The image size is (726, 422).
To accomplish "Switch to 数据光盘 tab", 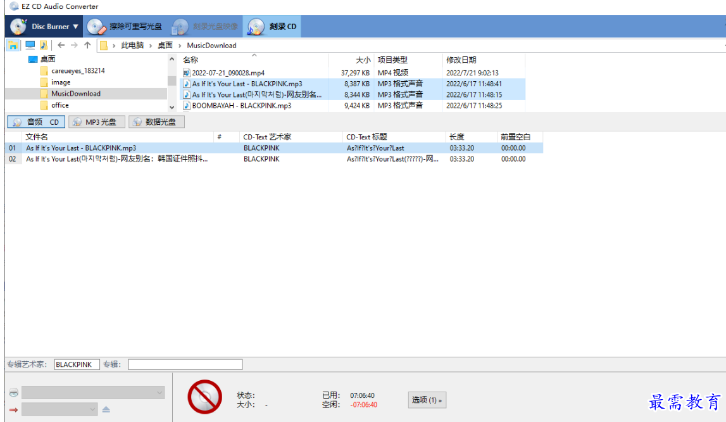I will click(x=156, y=122).
